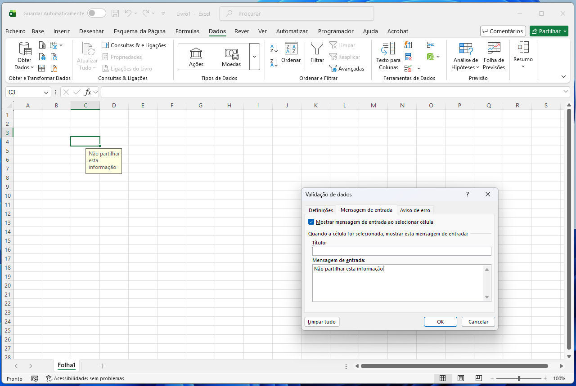
Task: Expand the Obter Dados dropdown
Action: (24, 64)
